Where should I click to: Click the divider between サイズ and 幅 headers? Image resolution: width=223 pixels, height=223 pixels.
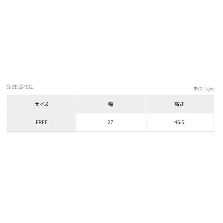[76, 104]
